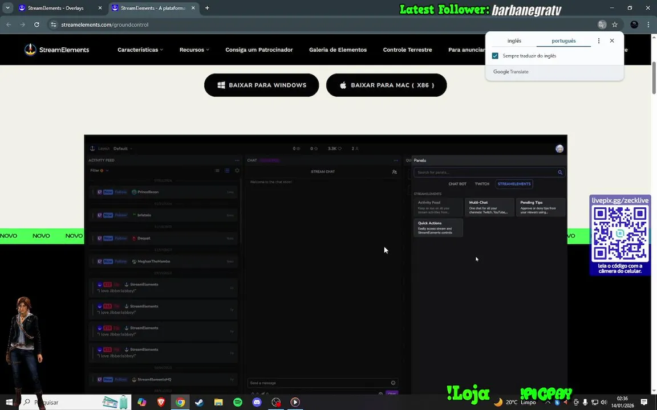Launch Copilot from the taskbar
Viewport: 657px width, 410px height.
[x=141, y=402]
